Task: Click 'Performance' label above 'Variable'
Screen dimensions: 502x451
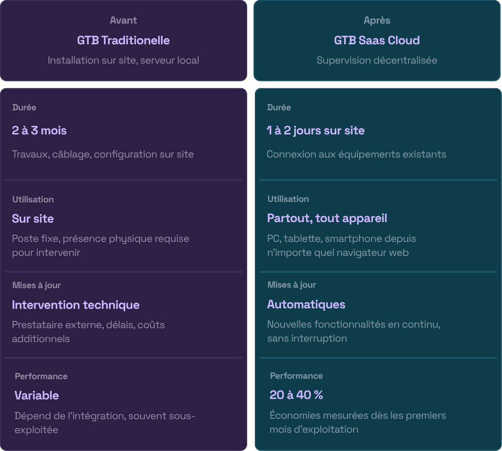Action: tap(41, 376)
